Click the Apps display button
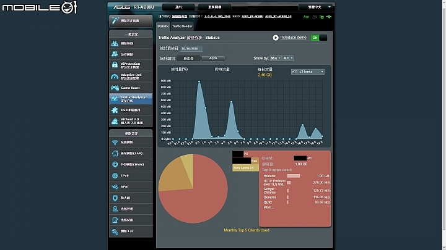Viewport: 446px width, 250px height. (x=213, y=59)
